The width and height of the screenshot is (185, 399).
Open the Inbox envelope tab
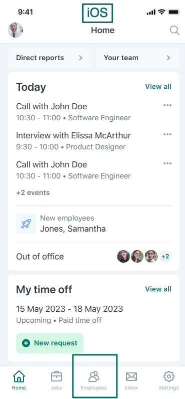coord(131,380)
